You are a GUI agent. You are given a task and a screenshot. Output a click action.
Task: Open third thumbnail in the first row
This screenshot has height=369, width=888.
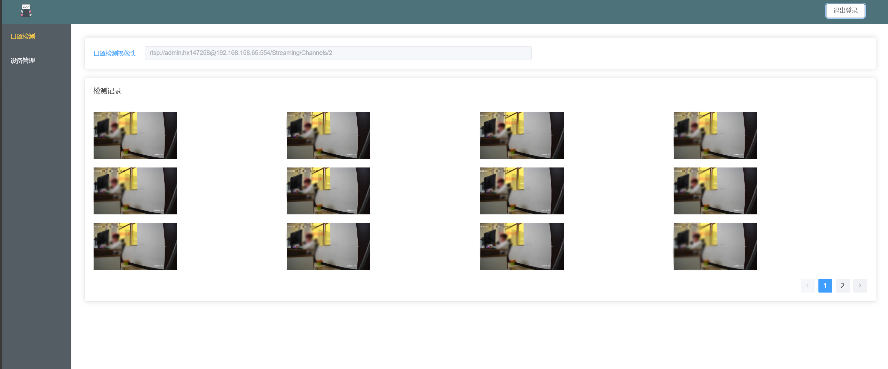pos(522,135)
